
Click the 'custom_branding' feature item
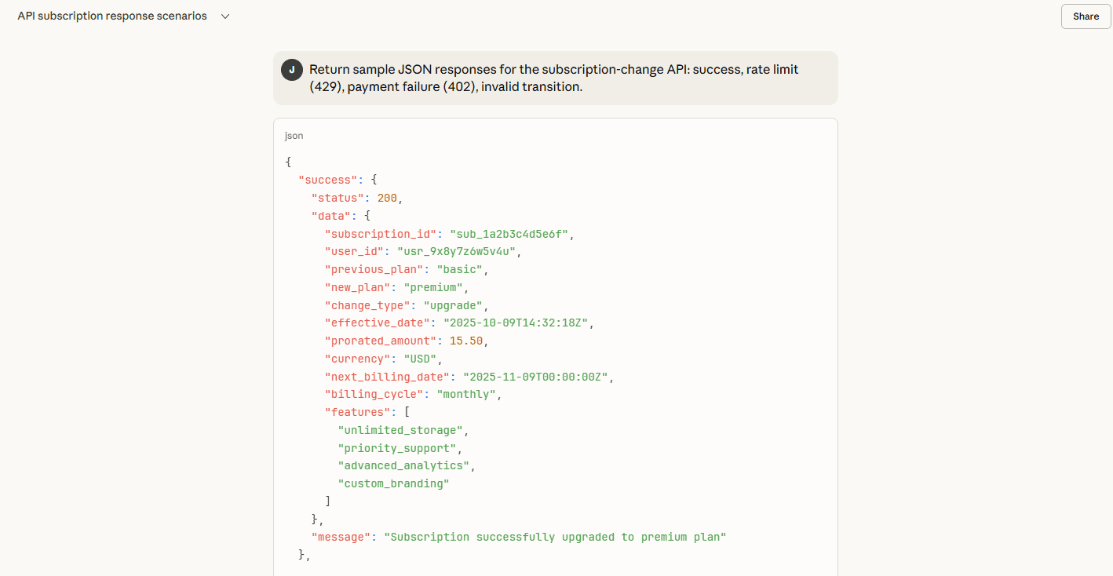click(x=392, y=483)
